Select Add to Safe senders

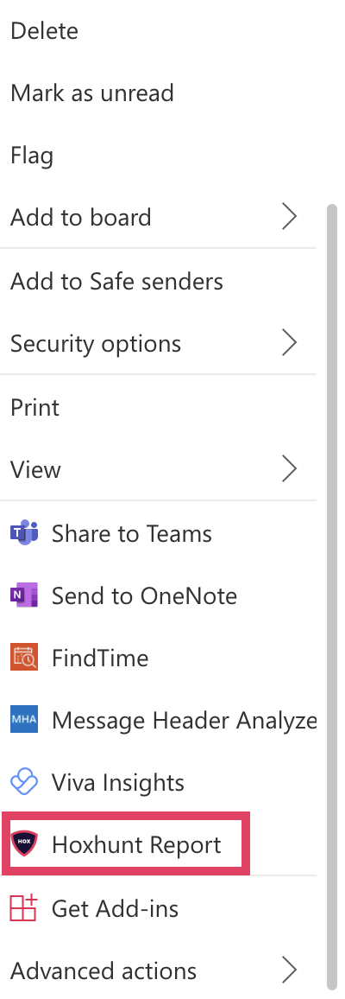click(117, 281)
